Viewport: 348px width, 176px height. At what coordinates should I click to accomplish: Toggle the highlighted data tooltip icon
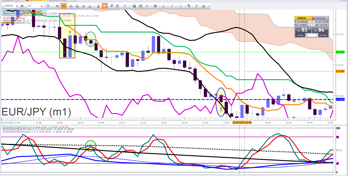(105, 6)
